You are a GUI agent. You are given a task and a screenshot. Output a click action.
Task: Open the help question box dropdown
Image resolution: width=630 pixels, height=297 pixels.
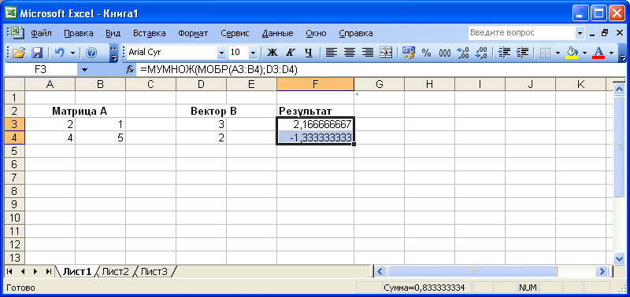[580, 33]
